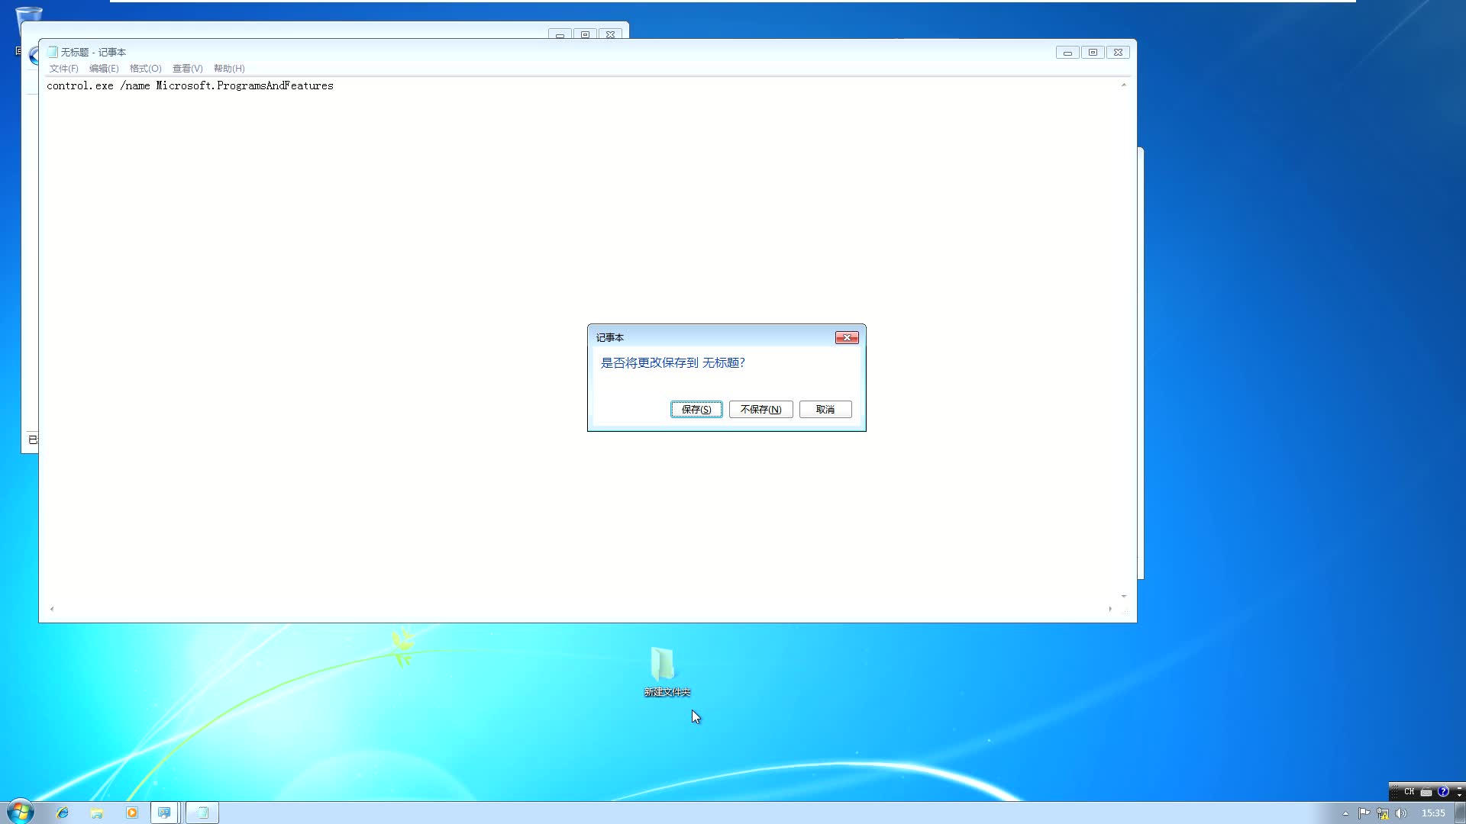This screenshot has height=824, width=1466.
Task: Click the text control.exe /name Microsoft.ProgramsAndFeatures
Action: [x=190, y=86]
